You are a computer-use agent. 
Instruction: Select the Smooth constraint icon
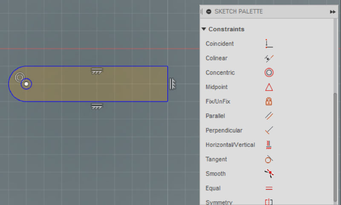click(x=269, y=173)
